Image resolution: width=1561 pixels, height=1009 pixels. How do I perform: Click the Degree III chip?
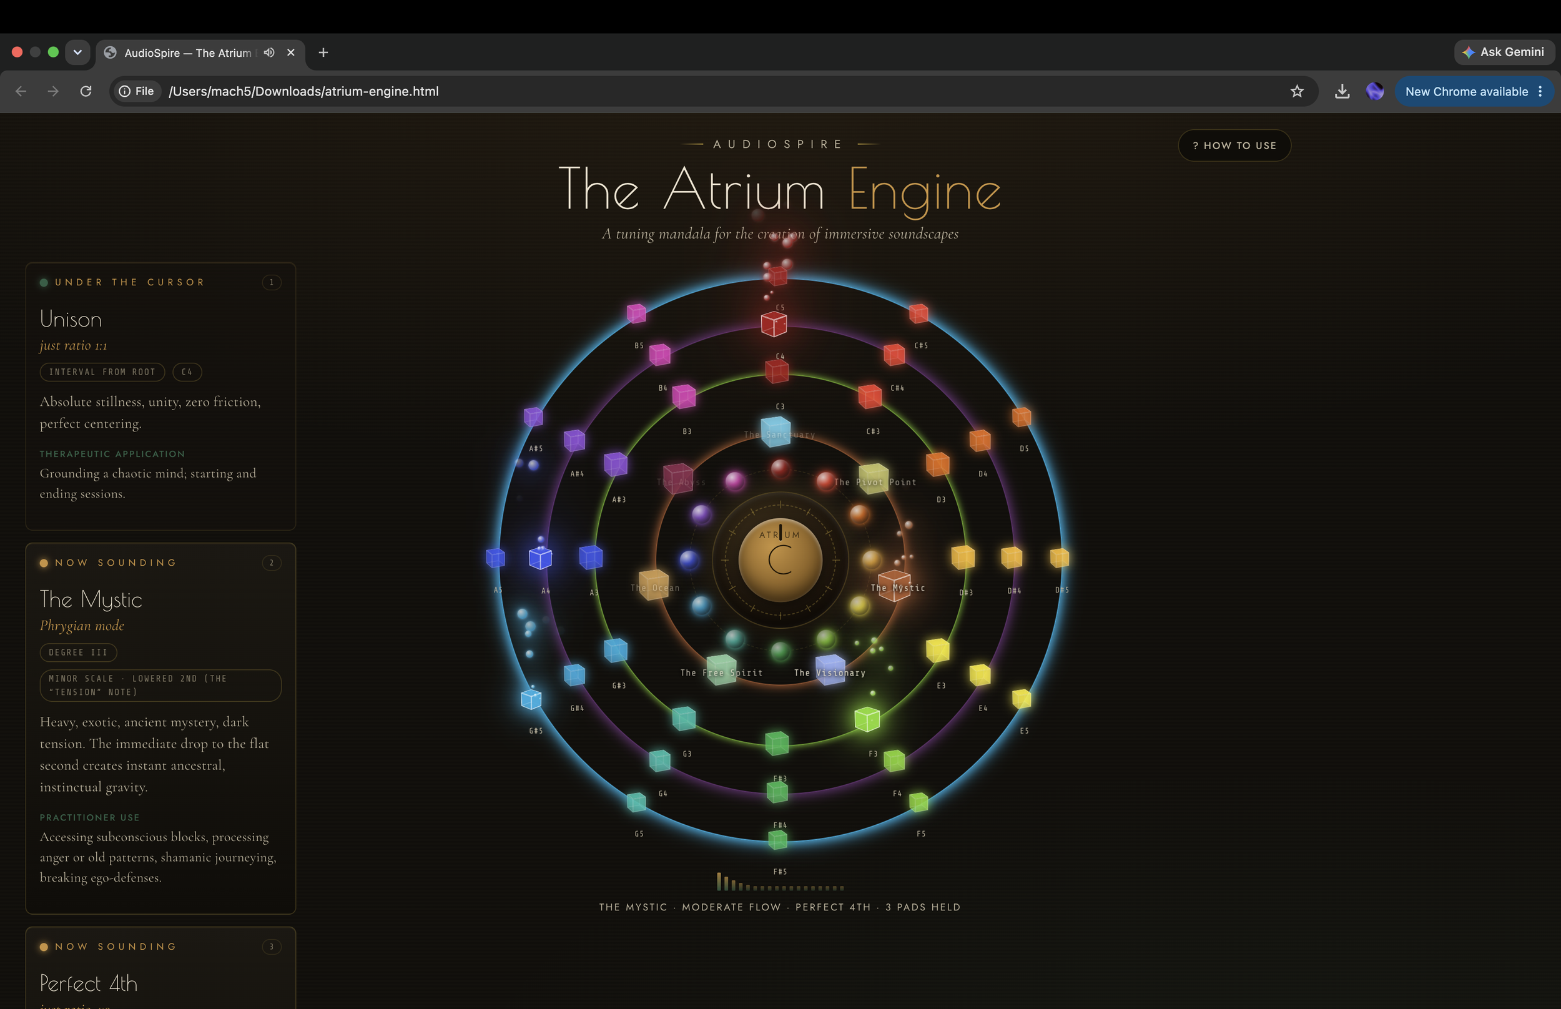point(79,652)
